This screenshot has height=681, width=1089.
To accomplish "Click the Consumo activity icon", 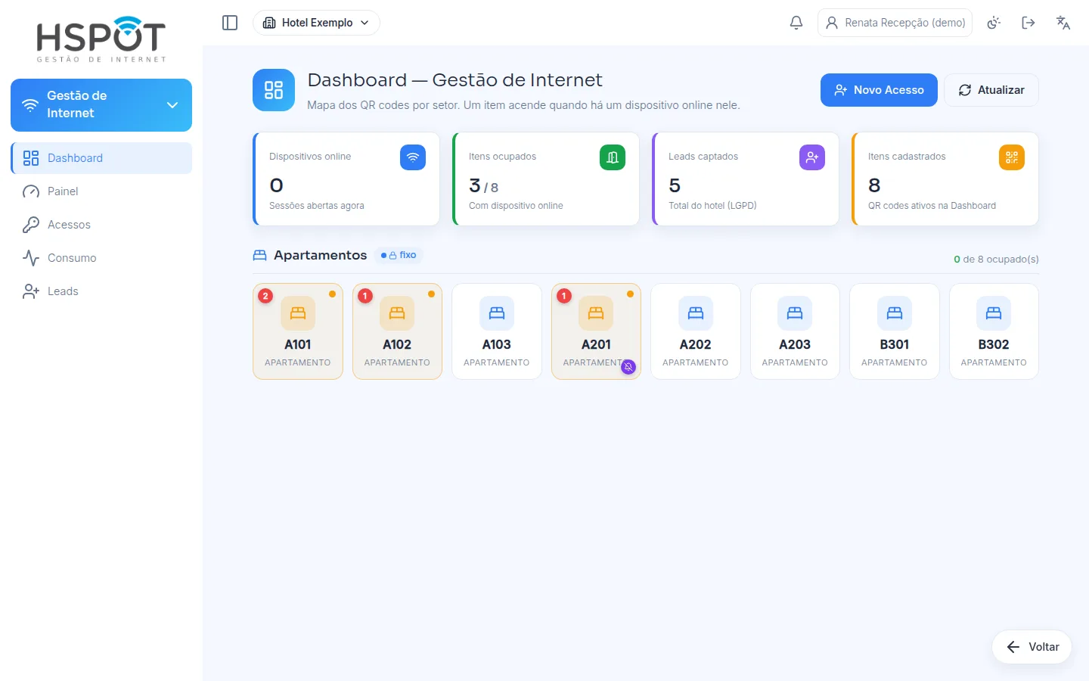I will (31, 258).
